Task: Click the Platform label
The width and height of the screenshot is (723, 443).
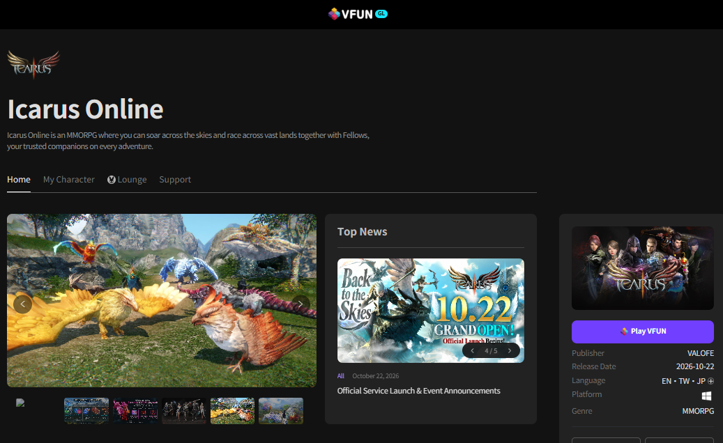Action: (x=586, y=394)
